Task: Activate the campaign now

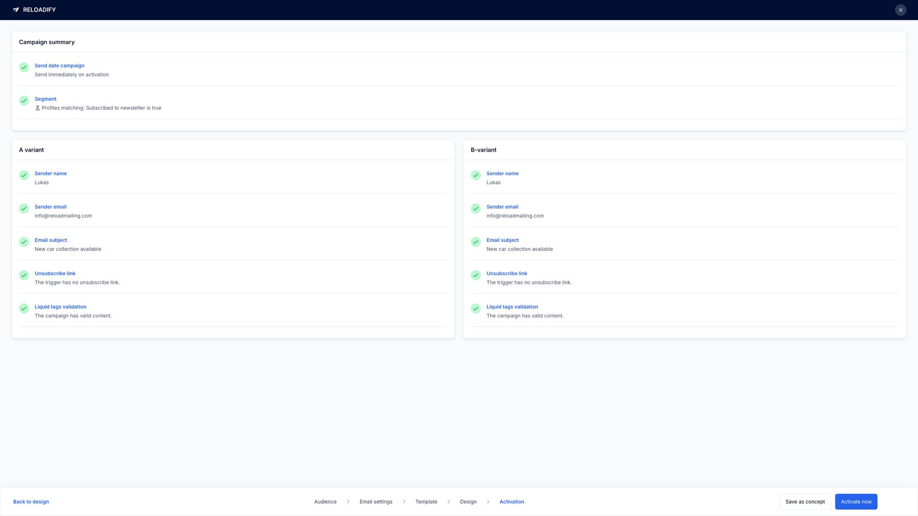Action: point(856,501)
